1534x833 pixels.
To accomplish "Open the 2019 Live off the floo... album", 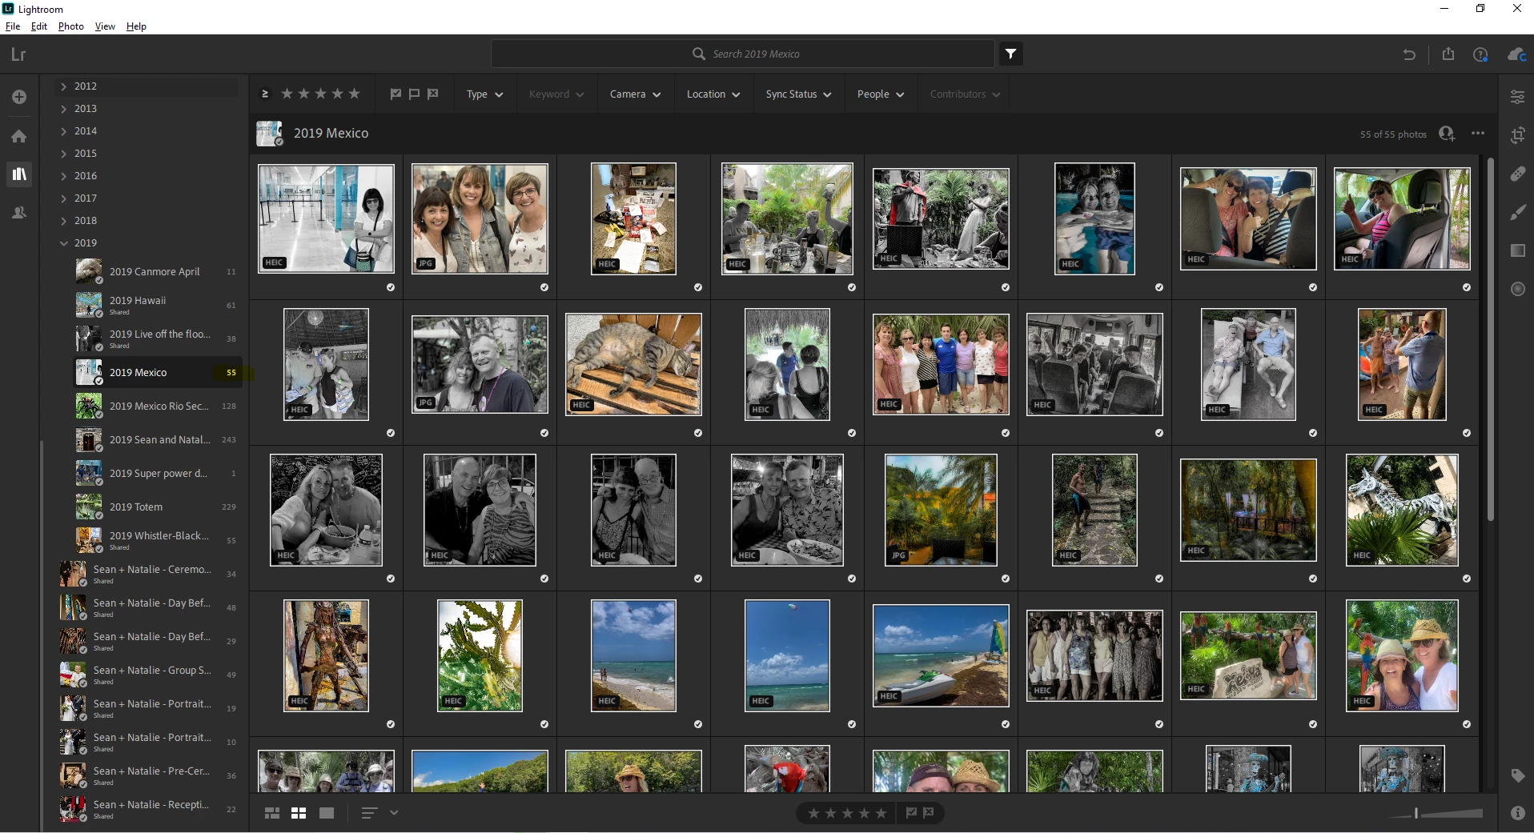I will pyautogui.click(x=157, y=339).
